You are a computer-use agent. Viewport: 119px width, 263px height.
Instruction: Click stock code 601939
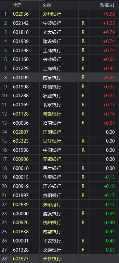21,41
